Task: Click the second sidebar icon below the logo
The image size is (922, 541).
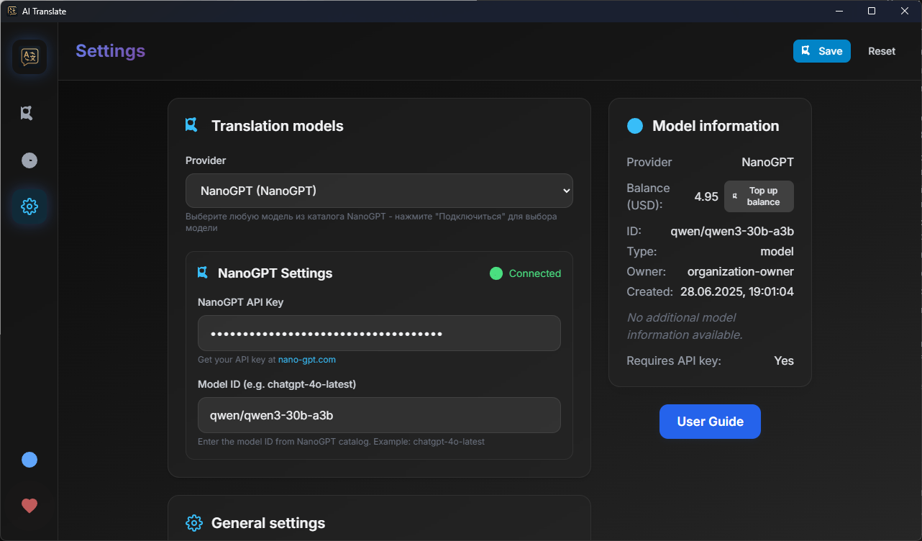Action: click(27, 113)
